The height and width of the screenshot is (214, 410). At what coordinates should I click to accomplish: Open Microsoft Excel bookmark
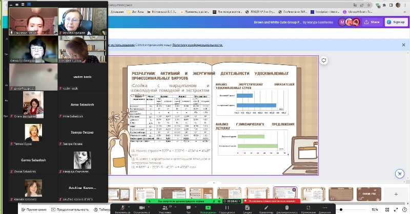pyautogui.click(x=357, y=12)
